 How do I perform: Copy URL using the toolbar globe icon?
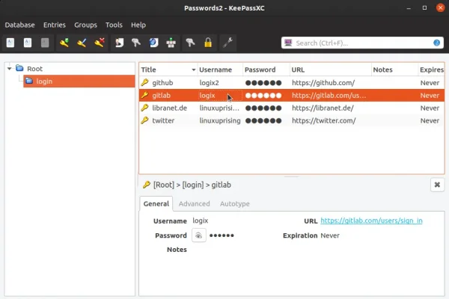pyautogui.click(x=154, y=43)
